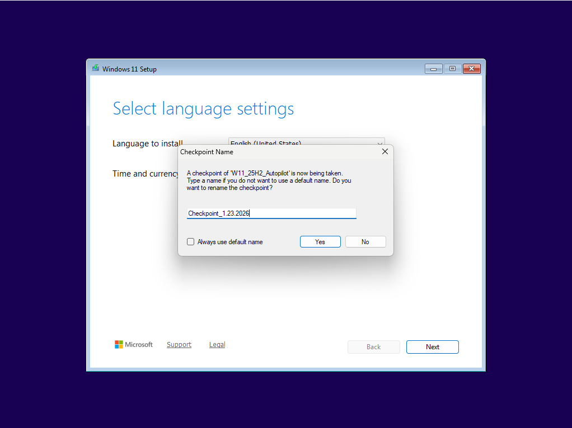The width and height of the screenshot is (572, 428).
Task: Maximize the Windows 11 Setup window
Action: coord(452,69)
